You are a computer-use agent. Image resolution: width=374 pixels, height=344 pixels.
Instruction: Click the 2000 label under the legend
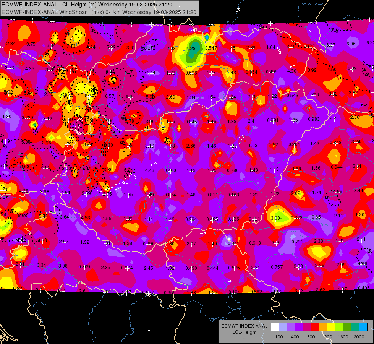click(x=359, y=337)
